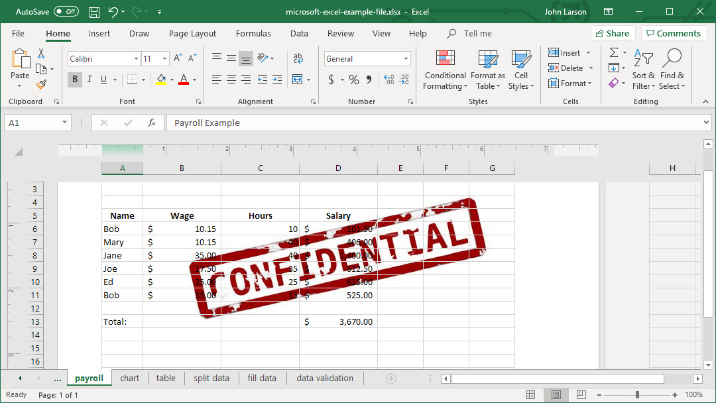716x403 pixels.
Task: Toggle Bold formatting button
Action: pyautogui.click(x=74, y=80)
